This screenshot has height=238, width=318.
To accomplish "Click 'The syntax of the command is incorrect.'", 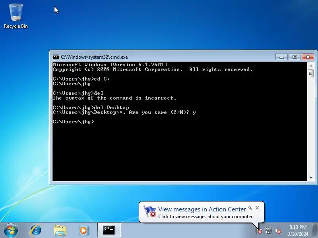I will (114, 98).
